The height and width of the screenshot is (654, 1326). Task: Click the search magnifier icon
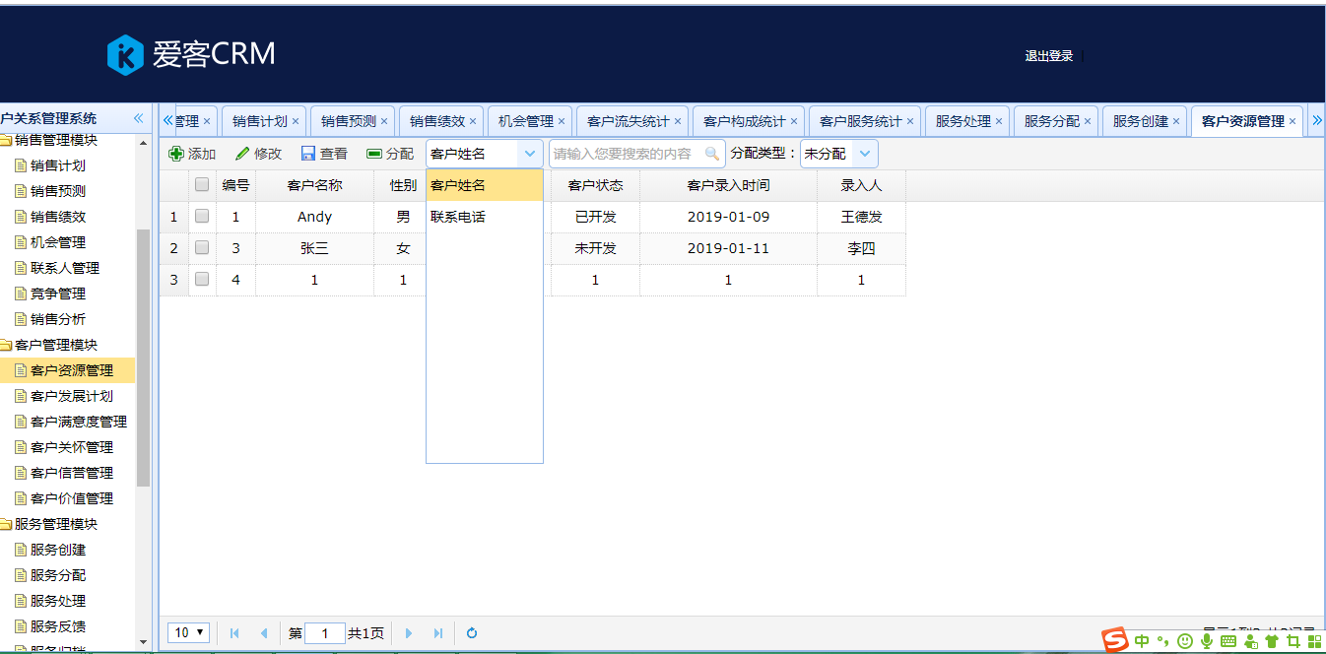[712, 154]
